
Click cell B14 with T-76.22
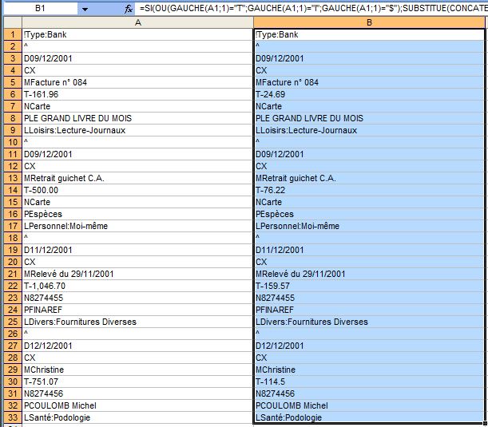click(x=369, y=190)
